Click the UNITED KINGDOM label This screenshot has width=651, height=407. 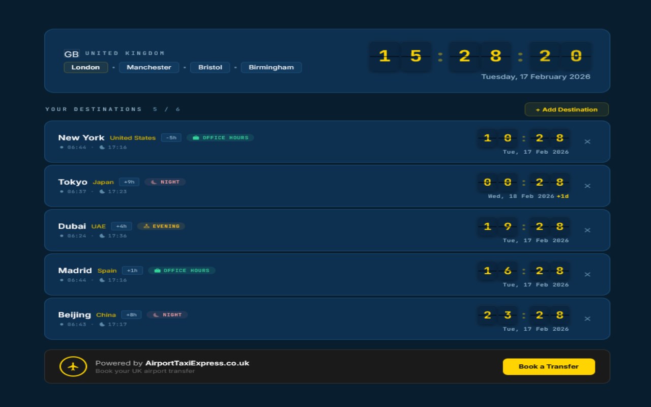coord(125,53)
